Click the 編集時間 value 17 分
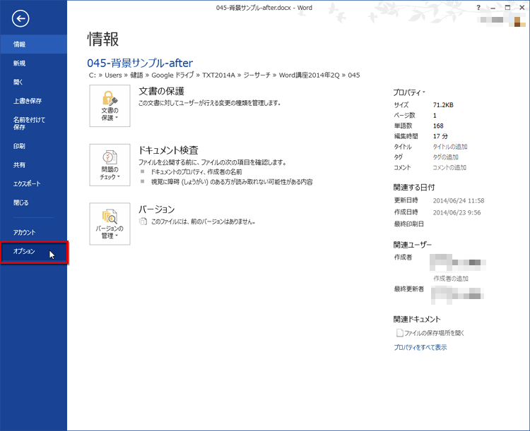 coord(440,136)
